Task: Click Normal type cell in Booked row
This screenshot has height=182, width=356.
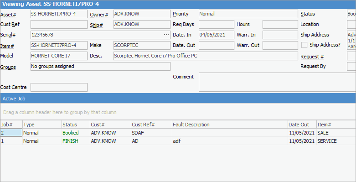Action: point(42,133)
